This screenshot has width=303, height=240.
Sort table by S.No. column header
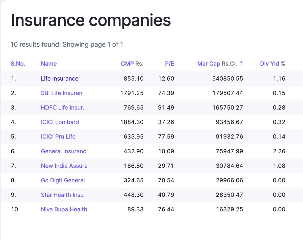(18, 64)
